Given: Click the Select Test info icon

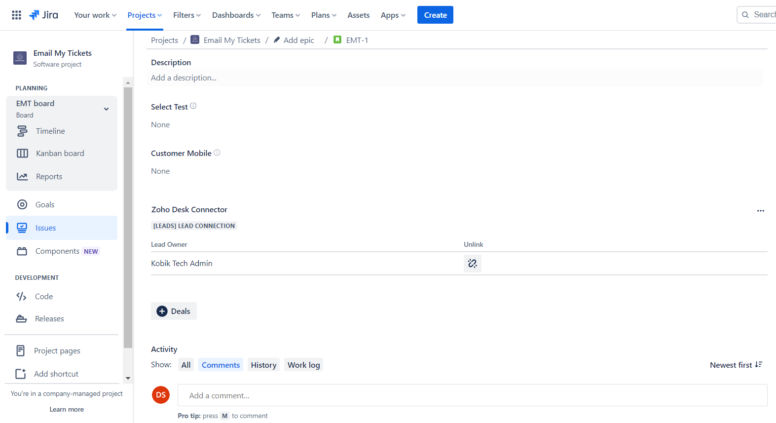Looking at the screenshot, I should [x=193, y=106].
